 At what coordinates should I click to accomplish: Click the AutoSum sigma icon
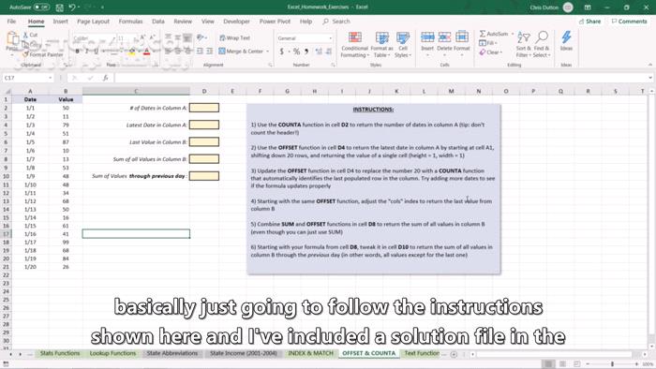point(483,34)
